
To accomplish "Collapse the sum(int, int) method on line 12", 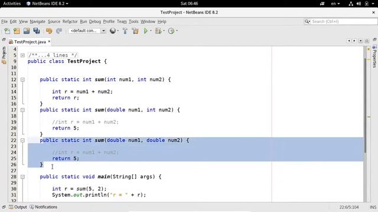I will click(22, 79).
